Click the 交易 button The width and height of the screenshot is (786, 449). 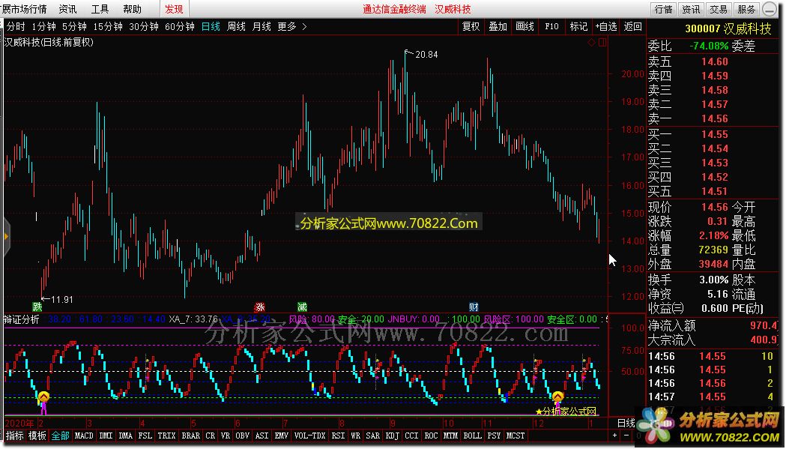719,9
